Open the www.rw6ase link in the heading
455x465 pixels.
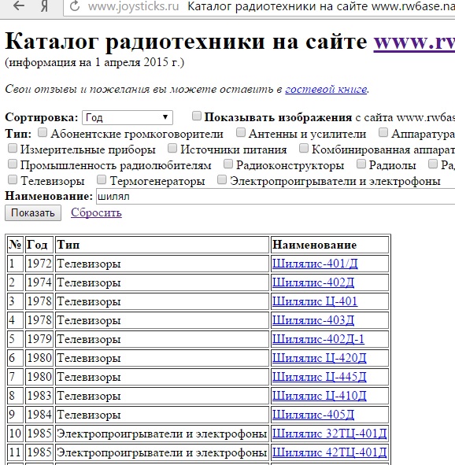414,42
